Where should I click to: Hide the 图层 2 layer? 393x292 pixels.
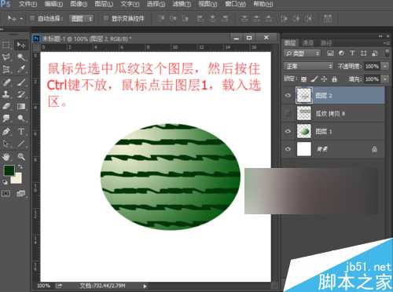tap(288, 95)
